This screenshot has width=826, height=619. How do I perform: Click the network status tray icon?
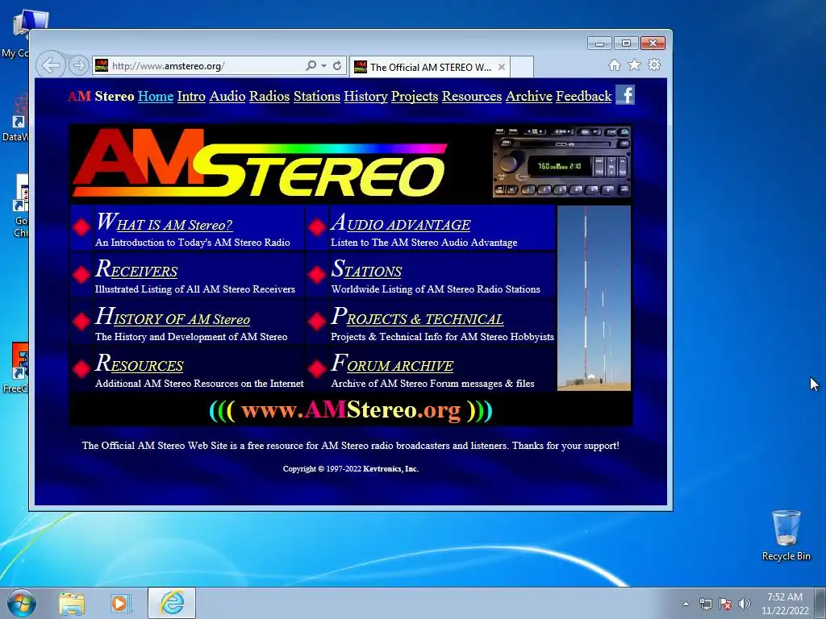705,604
